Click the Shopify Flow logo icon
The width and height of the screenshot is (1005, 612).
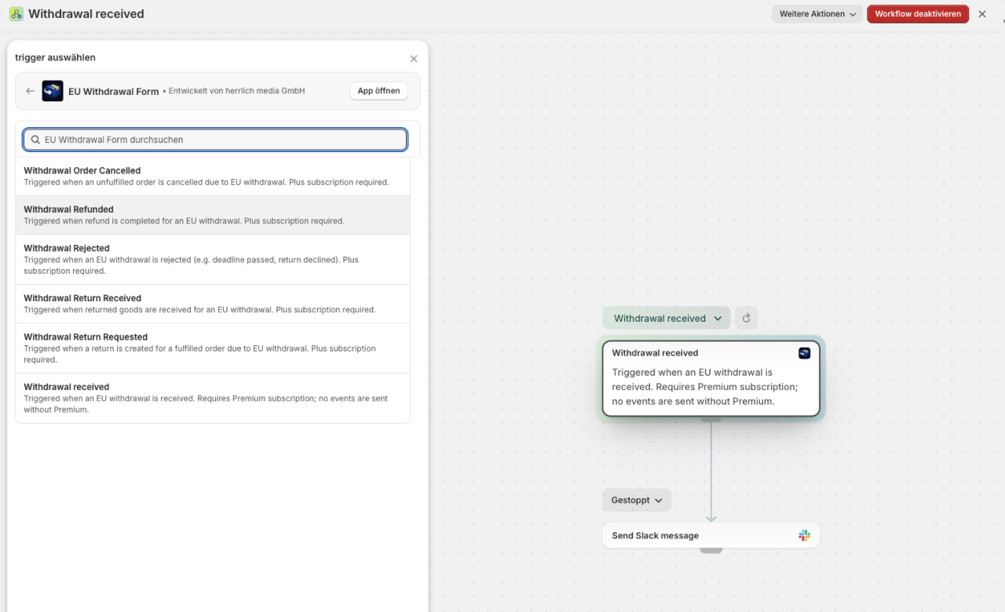click(x=16, y=14)
